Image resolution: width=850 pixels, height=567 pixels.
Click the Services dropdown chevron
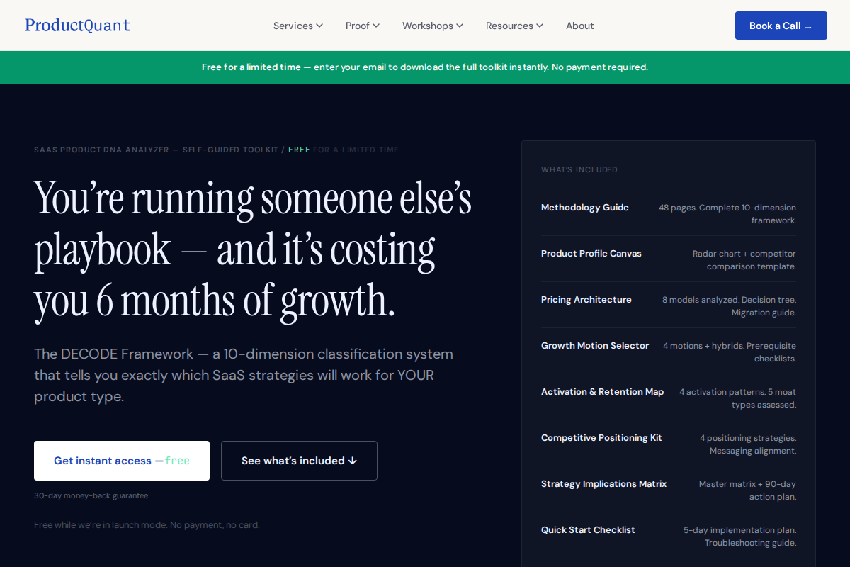319,26
